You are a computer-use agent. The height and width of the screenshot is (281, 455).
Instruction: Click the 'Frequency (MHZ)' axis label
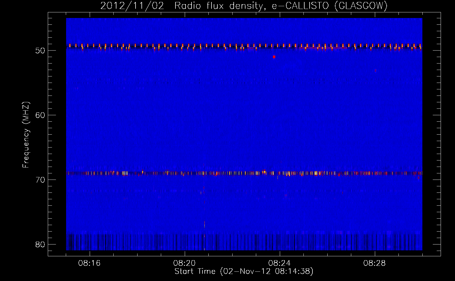coord(26,135)
